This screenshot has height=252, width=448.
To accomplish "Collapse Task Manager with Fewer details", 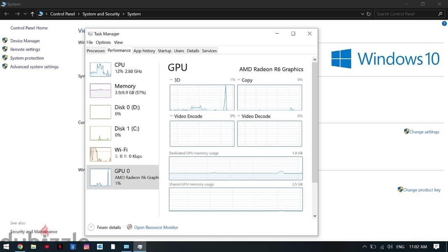I will (104, 227).
